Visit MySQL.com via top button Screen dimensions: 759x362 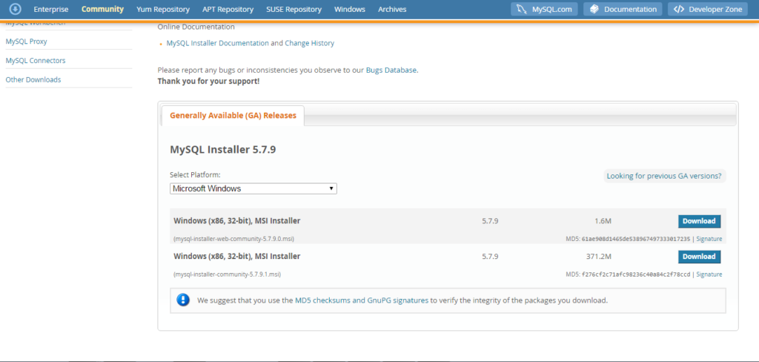(544, 9)
